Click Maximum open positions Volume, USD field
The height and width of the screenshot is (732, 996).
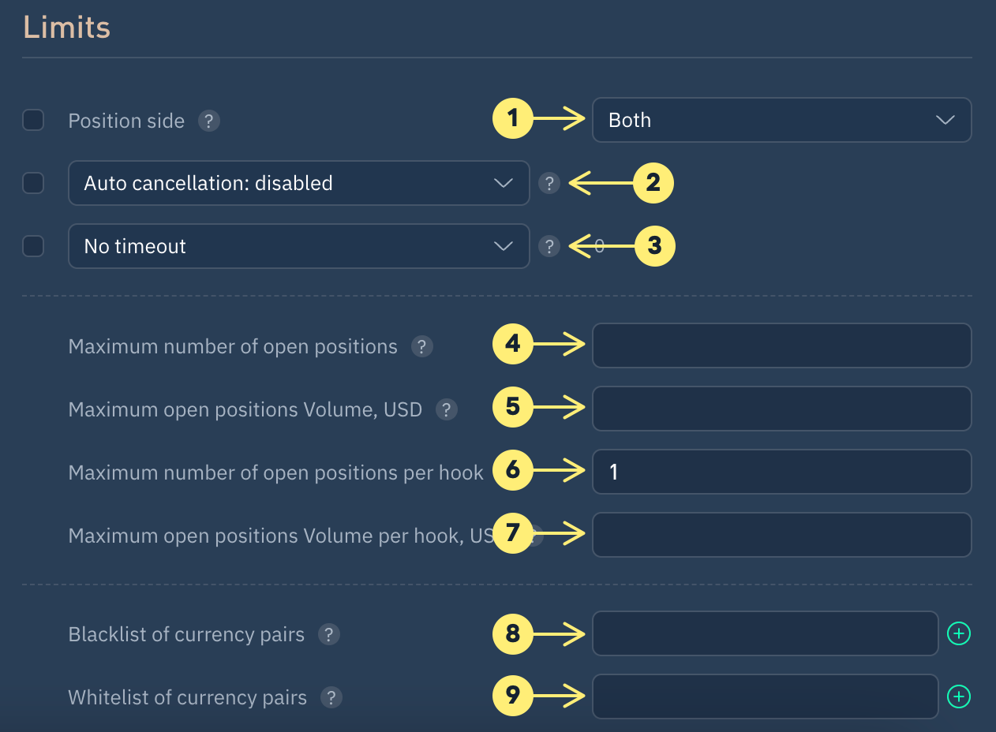pos(781,409)
